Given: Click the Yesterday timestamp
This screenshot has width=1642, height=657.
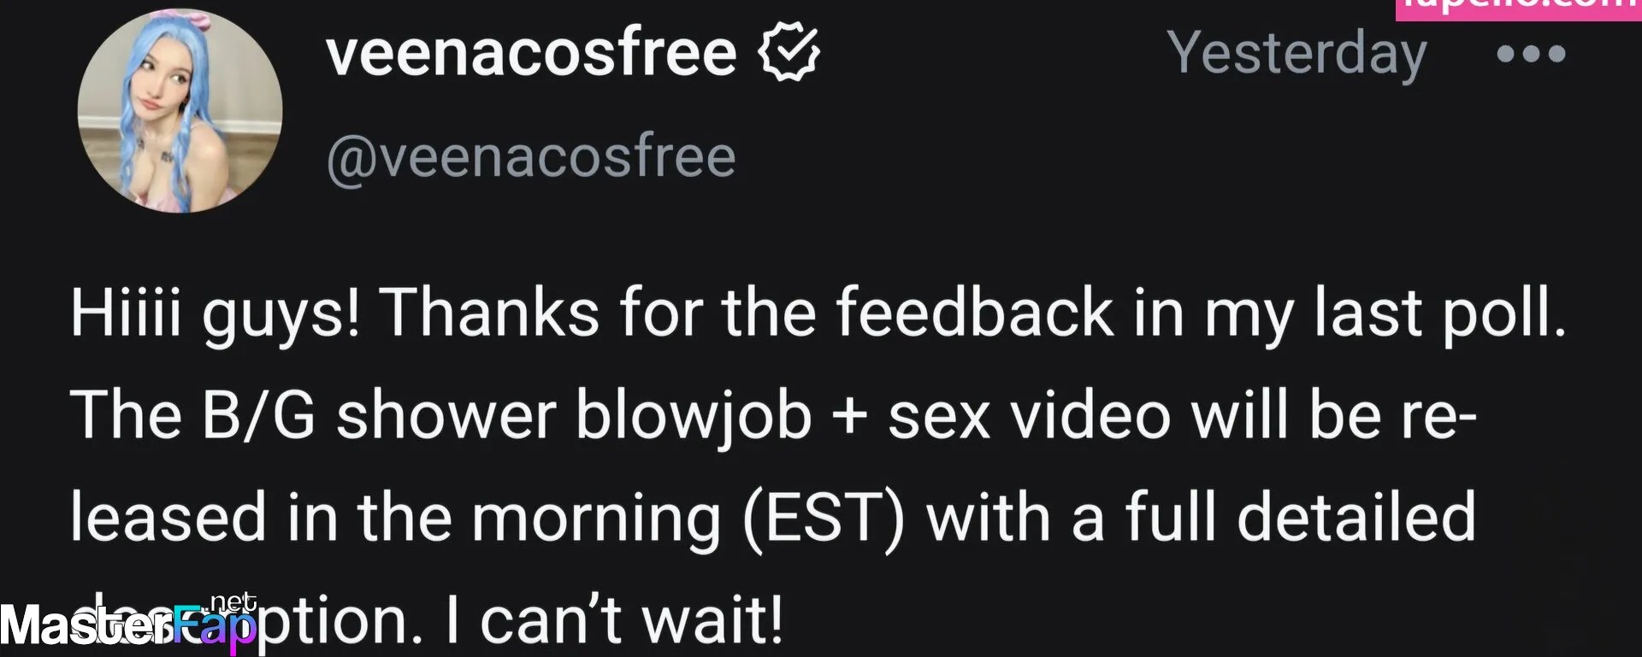Looking at the screenshot, I should click(x=1296, y=54).
